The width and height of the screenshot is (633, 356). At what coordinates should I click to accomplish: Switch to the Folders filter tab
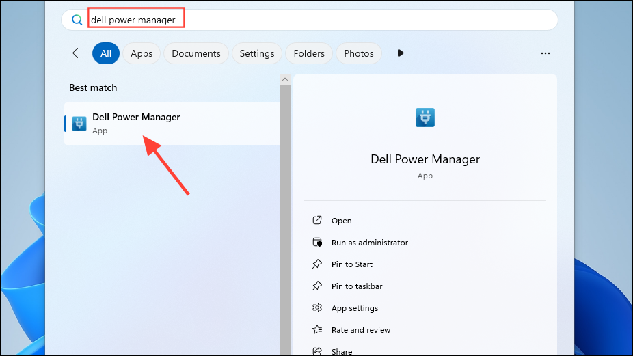coord(309,53)
